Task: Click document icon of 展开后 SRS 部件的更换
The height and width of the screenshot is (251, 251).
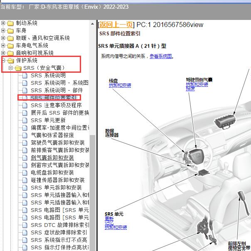Action: coord(25,113)
